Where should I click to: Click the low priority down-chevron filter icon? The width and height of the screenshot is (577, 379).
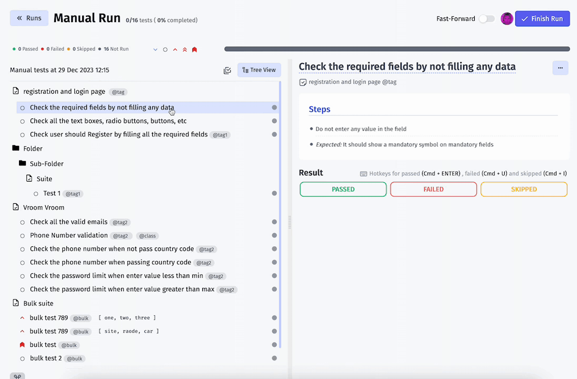pos(155,49)
